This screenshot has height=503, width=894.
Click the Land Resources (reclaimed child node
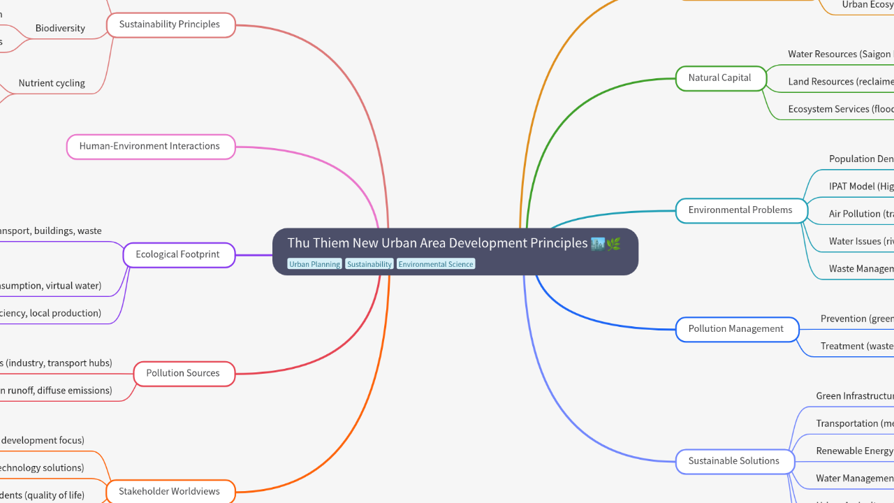(840, 82)
